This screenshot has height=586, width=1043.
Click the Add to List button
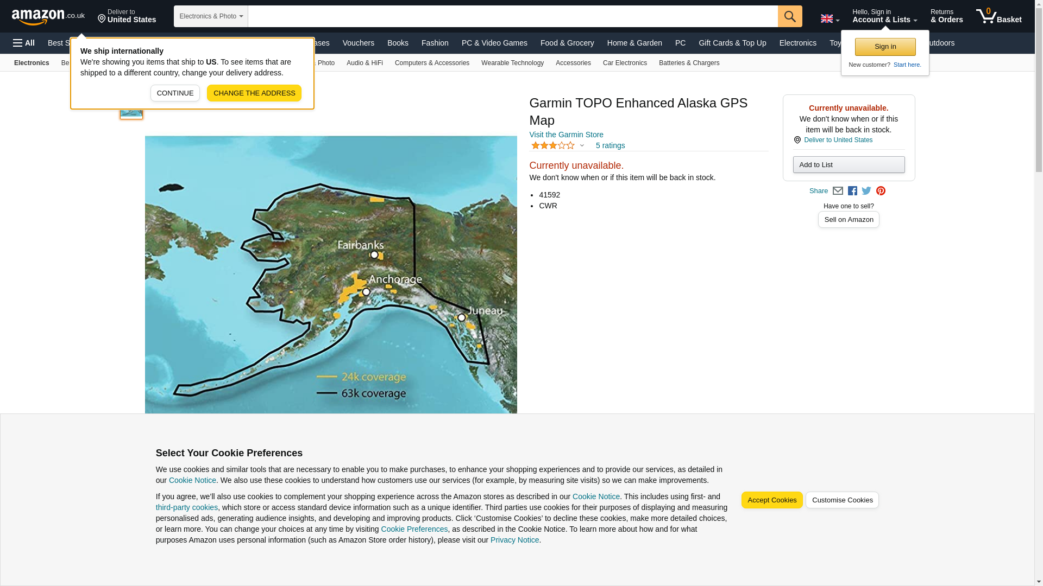pos(848,165)
